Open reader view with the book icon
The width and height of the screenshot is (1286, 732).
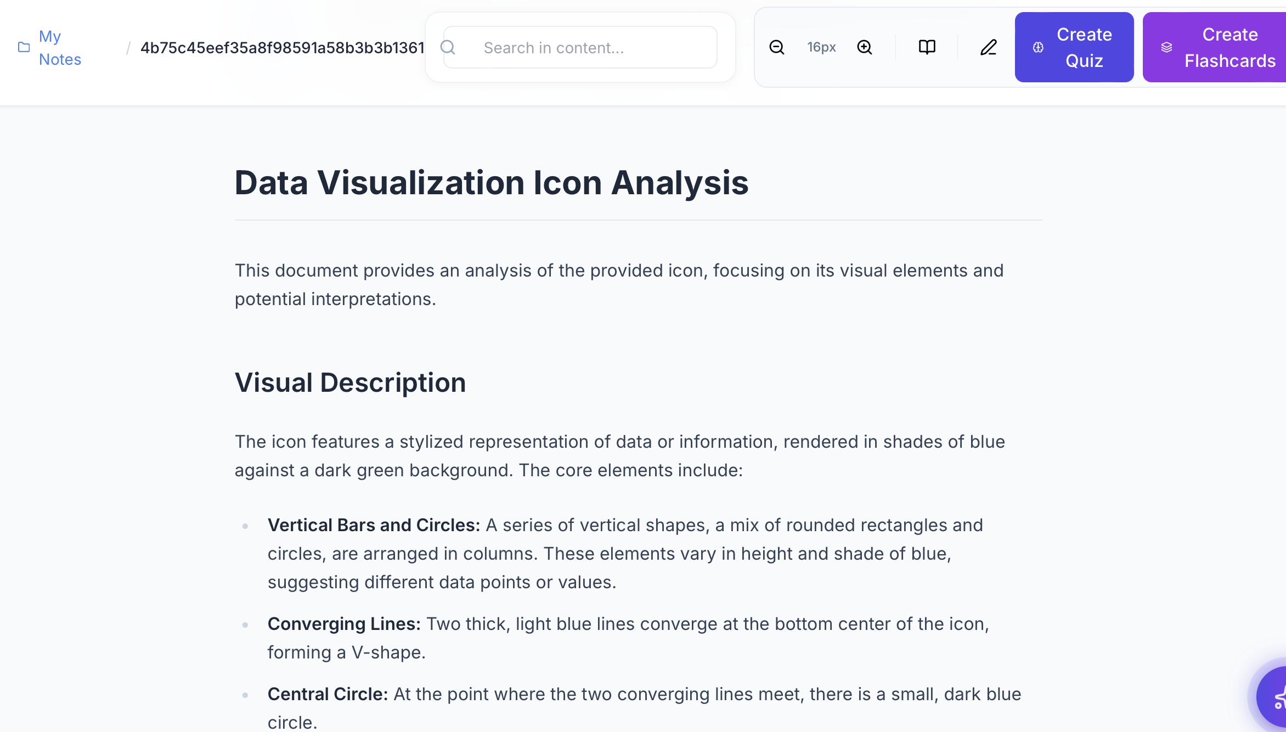pyautogui.click(x=927, y=47)
